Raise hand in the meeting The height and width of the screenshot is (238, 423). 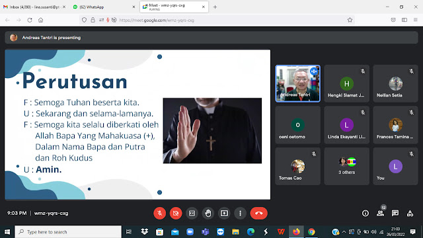208,213
